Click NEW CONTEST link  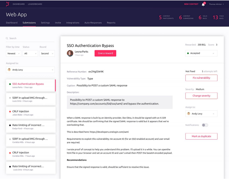[191, 4]
